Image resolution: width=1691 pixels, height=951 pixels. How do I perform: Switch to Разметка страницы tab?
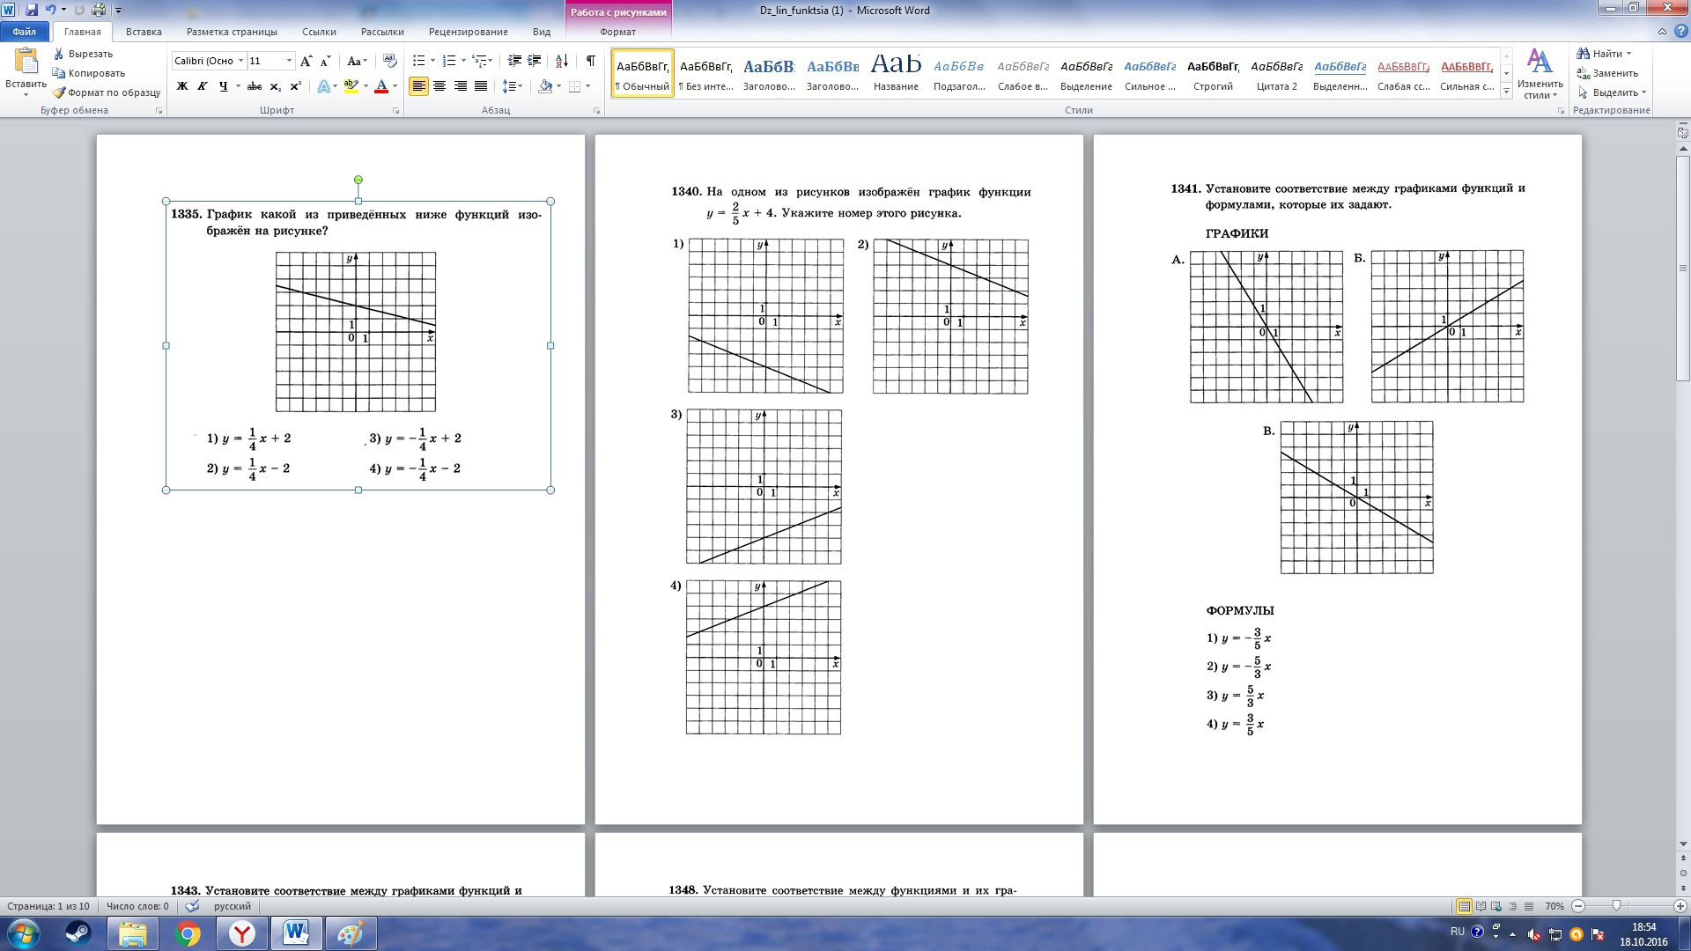click(x=232, y=32)
